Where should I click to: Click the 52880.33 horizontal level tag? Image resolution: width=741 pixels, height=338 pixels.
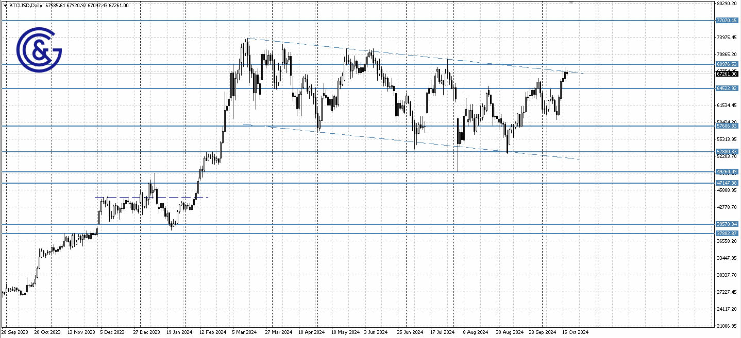pyautogui.click(x=727, y=151)
